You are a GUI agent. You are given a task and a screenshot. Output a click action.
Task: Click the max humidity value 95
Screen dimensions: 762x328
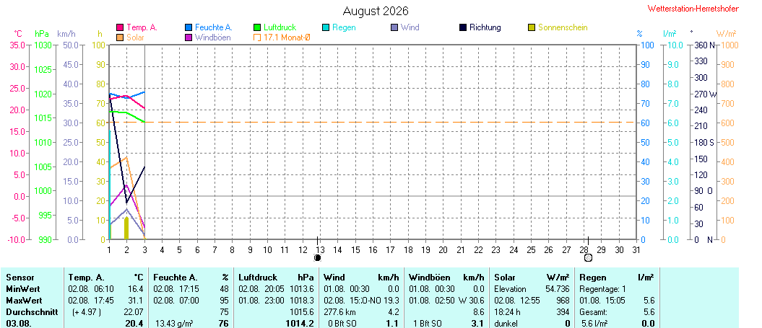[x=224, y=301]
